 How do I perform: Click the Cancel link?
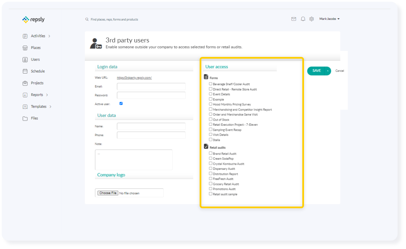click(x=340, y=71)
